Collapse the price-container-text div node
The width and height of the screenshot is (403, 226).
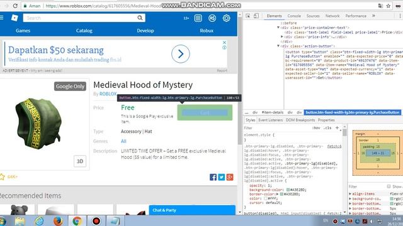pos(278,28)
